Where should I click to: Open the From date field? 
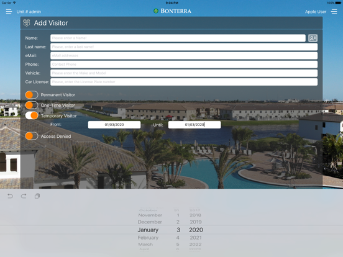114,125
